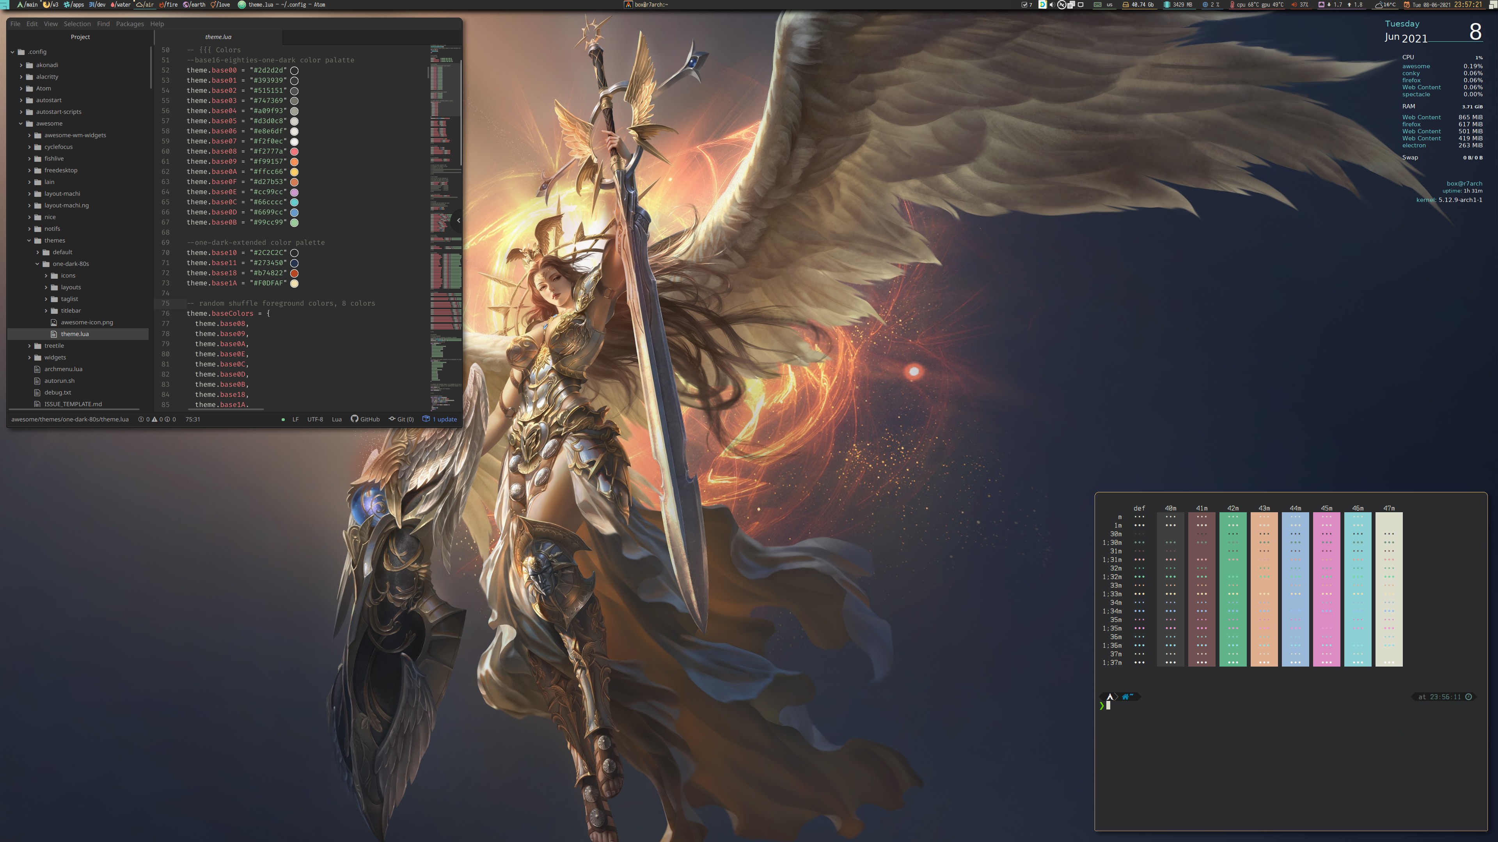Open the GitHub panel from Atom status bar
Viewport: 1498px width, 842px height.
pos(365,419)
